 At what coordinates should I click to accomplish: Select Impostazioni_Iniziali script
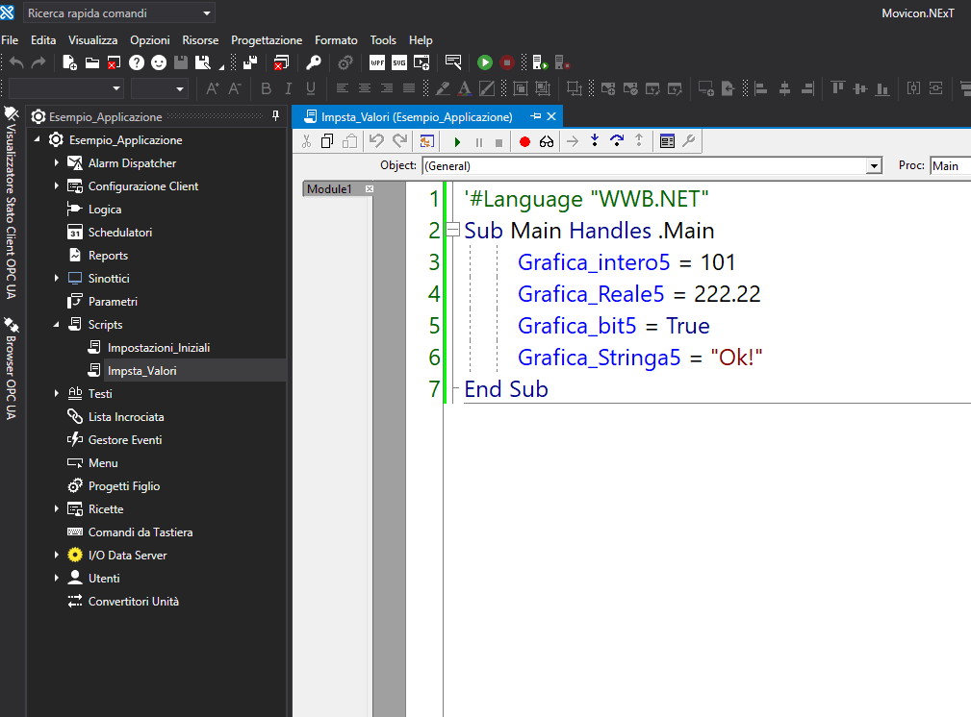(x=159, y=348)
